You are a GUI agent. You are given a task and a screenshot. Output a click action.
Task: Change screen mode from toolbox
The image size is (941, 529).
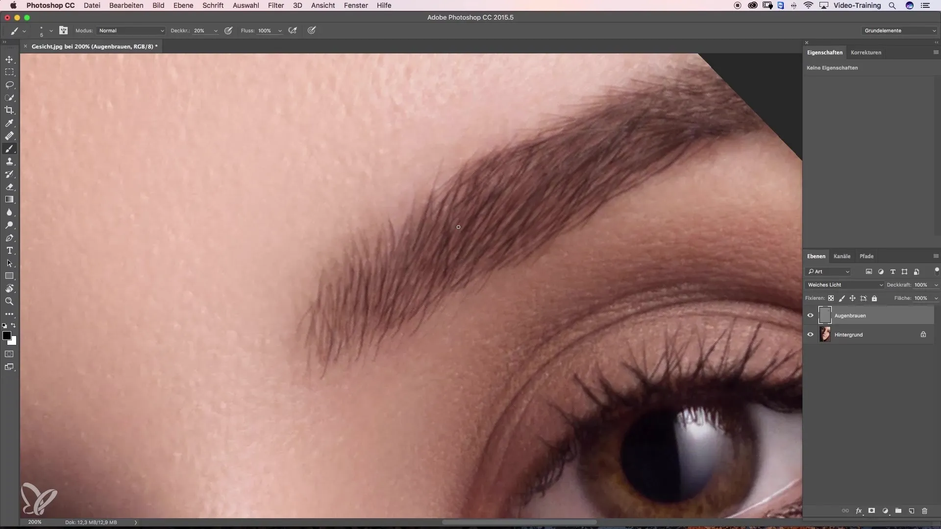click(9, 367)
